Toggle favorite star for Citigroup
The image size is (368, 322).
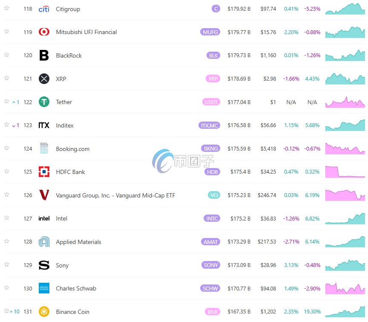(7, 8)
